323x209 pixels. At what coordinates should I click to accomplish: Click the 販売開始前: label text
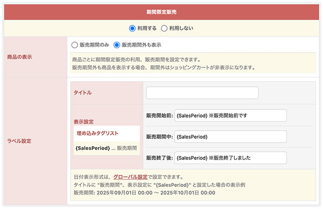click(x=159, y=115)
